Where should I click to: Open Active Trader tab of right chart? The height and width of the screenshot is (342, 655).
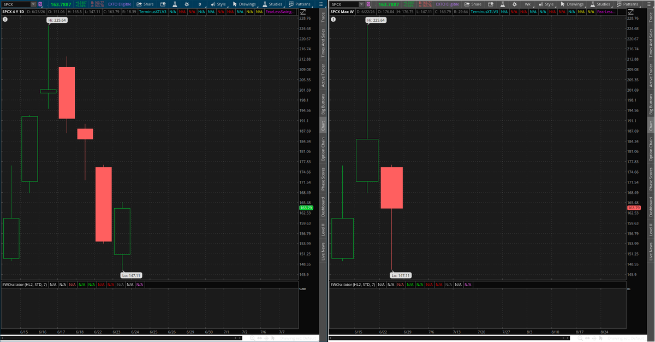pyautogui.click(x=651, y=75)
